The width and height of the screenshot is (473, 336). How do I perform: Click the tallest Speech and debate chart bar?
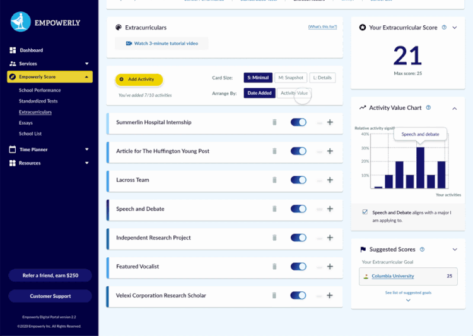[420, 167]
